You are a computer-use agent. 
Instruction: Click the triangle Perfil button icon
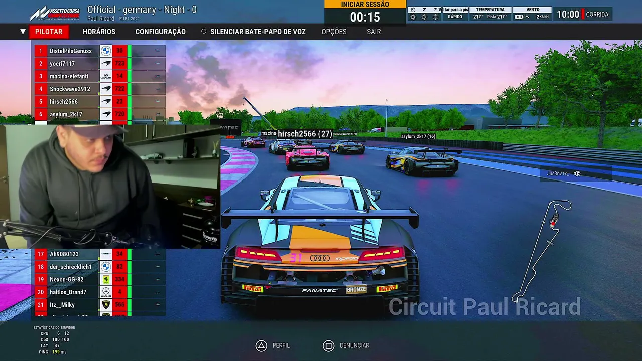[x=261, y=345]
